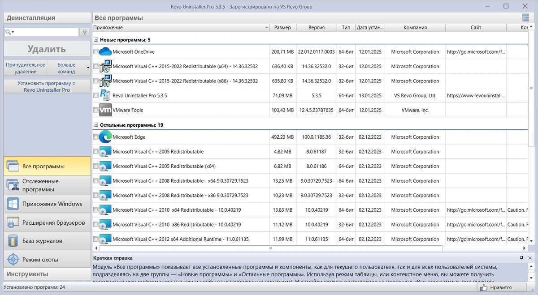538x295 pixels.
Task: Click the OneDrive http://go.microsoft.com/f... site cell
Action: [x=476, y=52]
